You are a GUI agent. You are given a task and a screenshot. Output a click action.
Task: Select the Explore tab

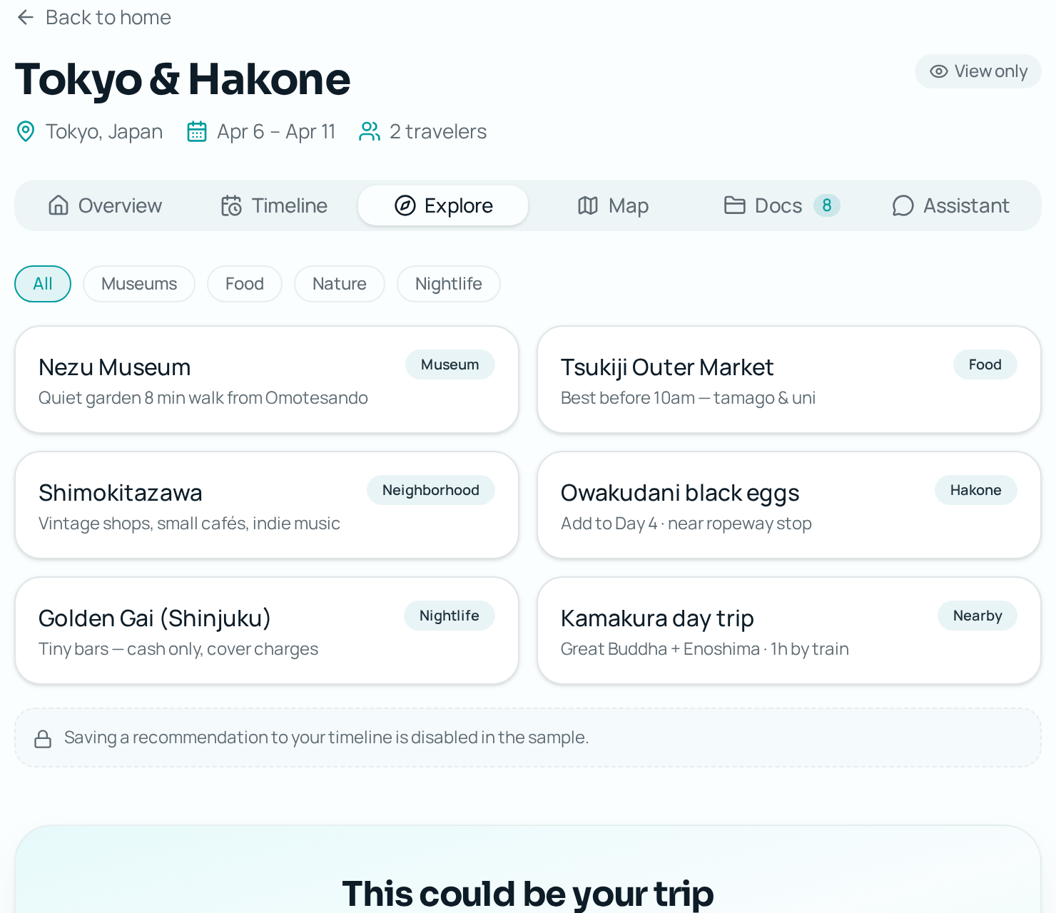pos(443,205)
